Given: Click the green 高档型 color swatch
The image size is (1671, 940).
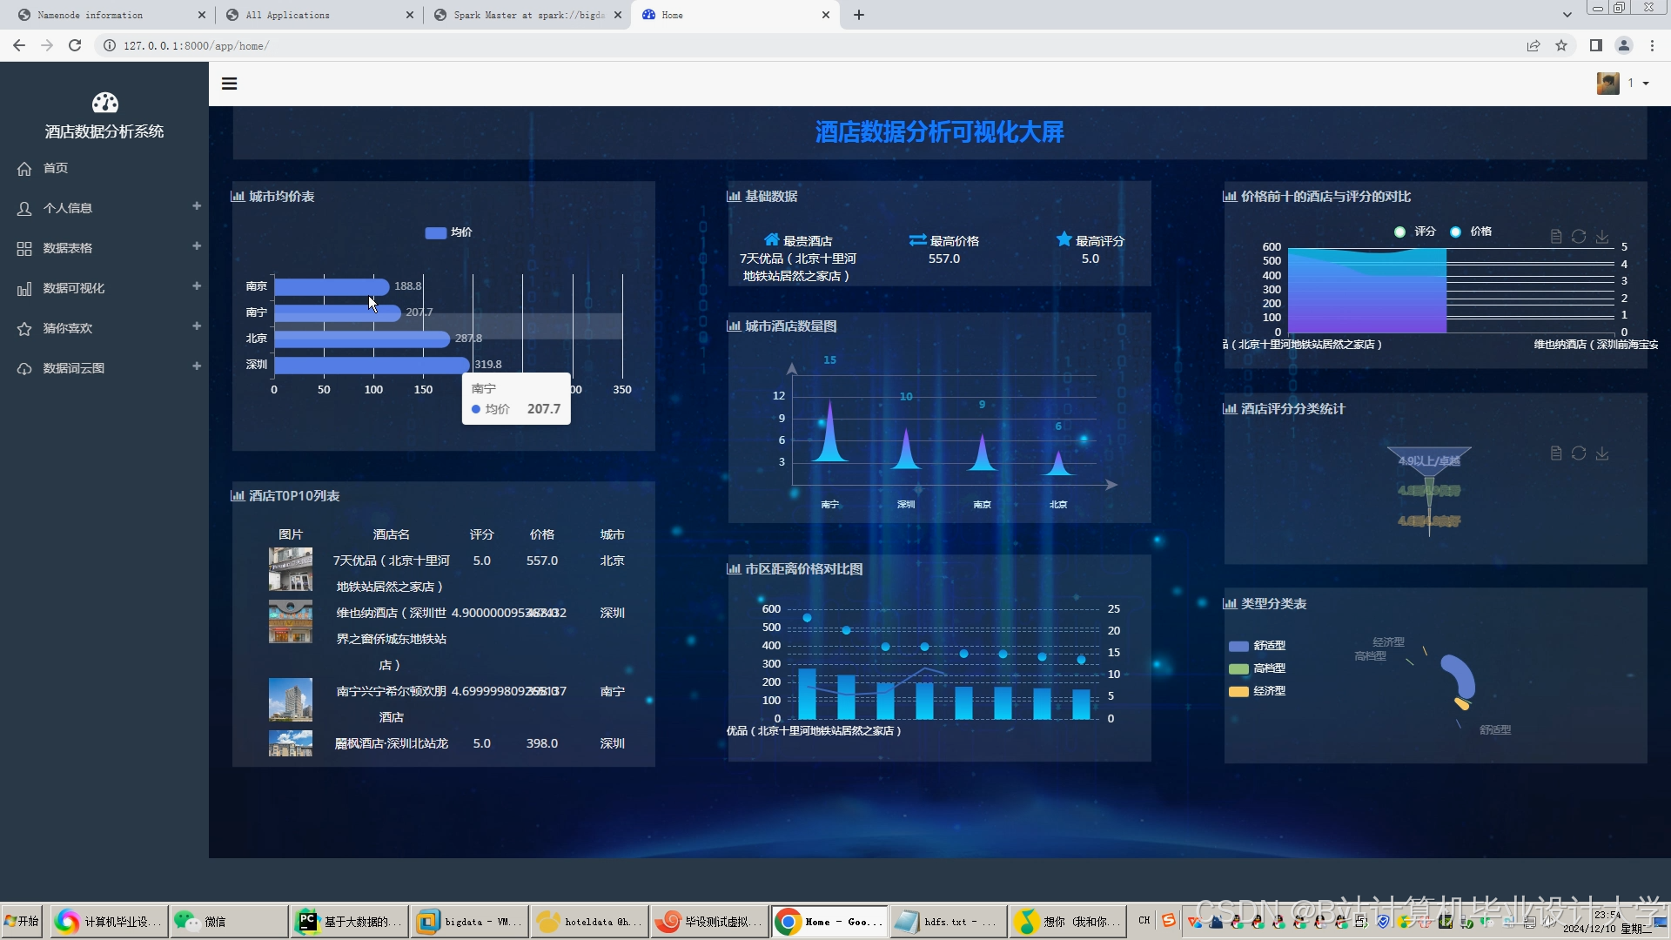Looking at the screenshot, I should 1238,668.
